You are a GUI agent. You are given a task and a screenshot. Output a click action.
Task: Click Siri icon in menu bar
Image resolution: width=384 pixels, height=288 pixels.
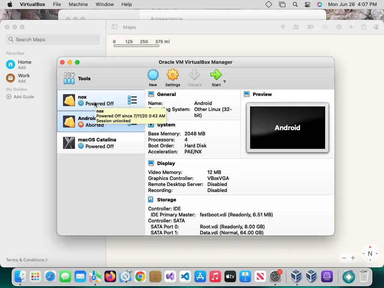319,4
